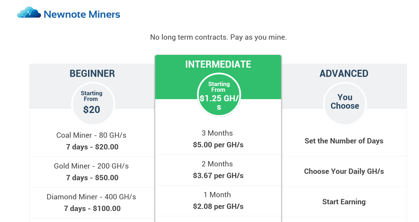Click the $5.00 per GH/s price
The image size is (419, 222).
tap(218, 145)
